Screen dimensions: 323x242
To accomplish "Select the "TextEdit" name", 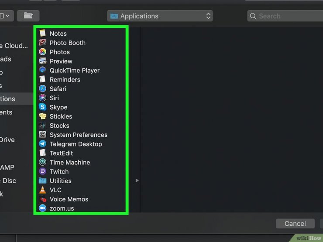I will point(61,153).
